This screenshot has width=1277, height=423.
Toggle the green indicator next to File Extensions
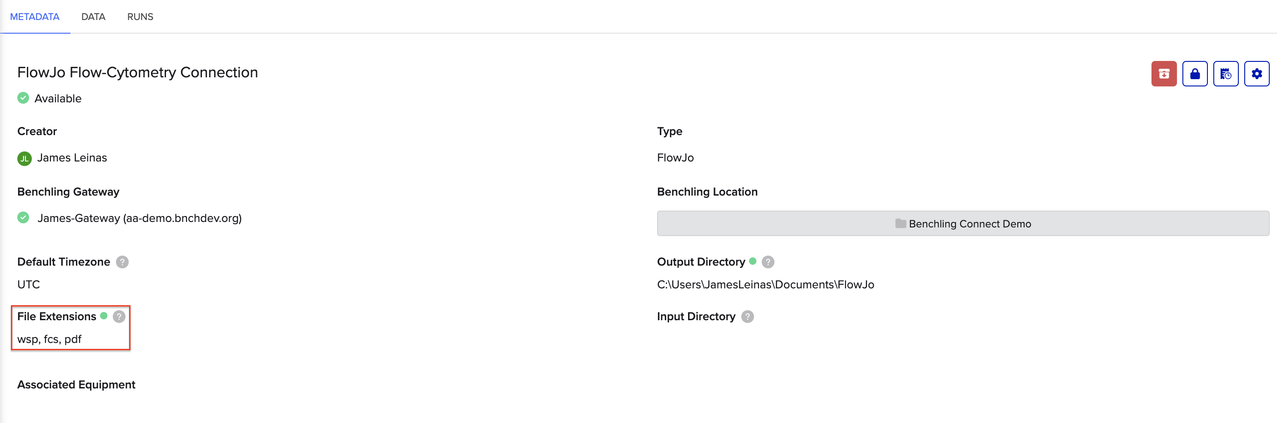105,316
